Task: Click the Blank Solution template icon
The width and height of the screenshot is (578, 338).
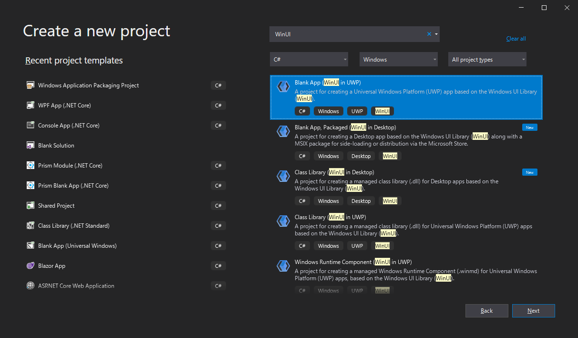Action: click(x=31, y=145)
